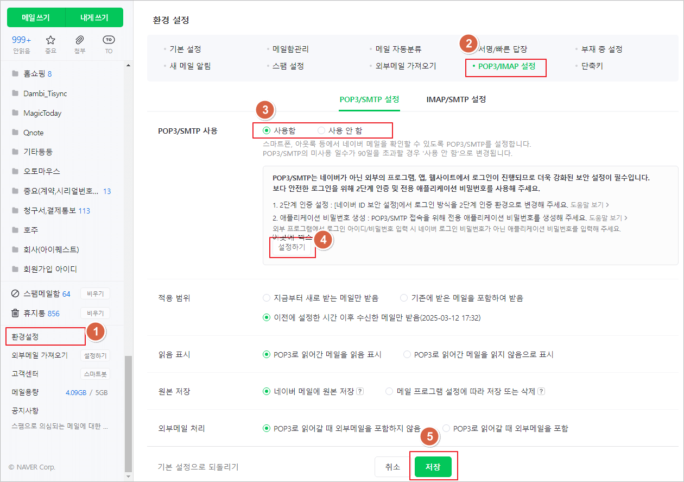Go to 외부메일 가져오기 settings section
The image size is (684, 482).
click(406, 66)
